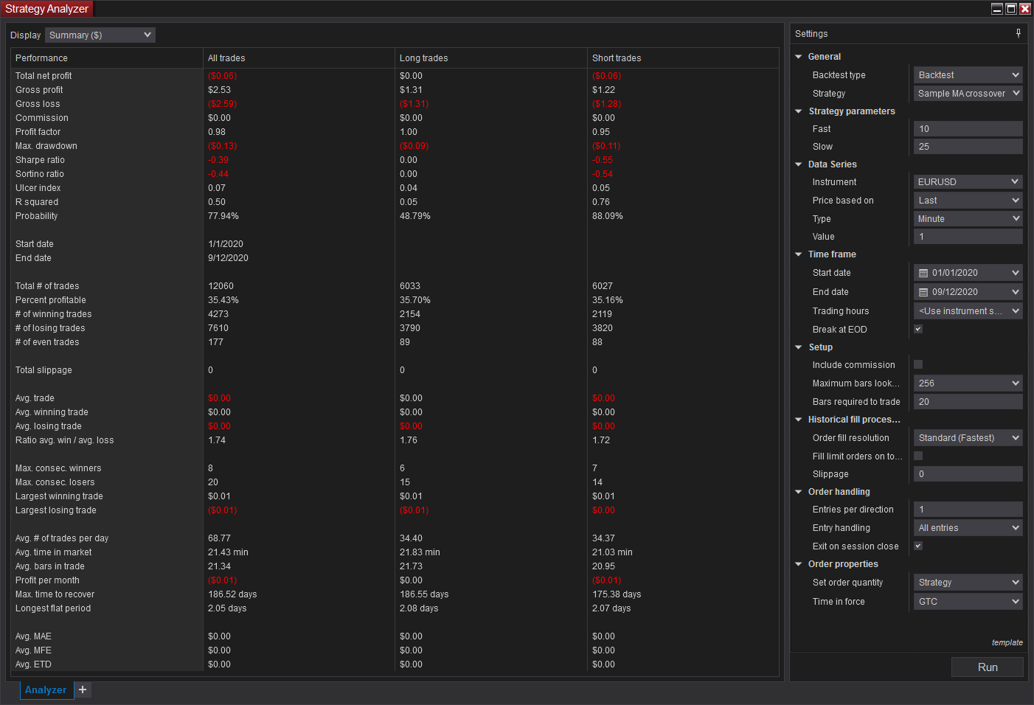Edit the Fast parameter field
This screenshot has width=1034, height=705.
pyautogui.click(x=968, y=129)
